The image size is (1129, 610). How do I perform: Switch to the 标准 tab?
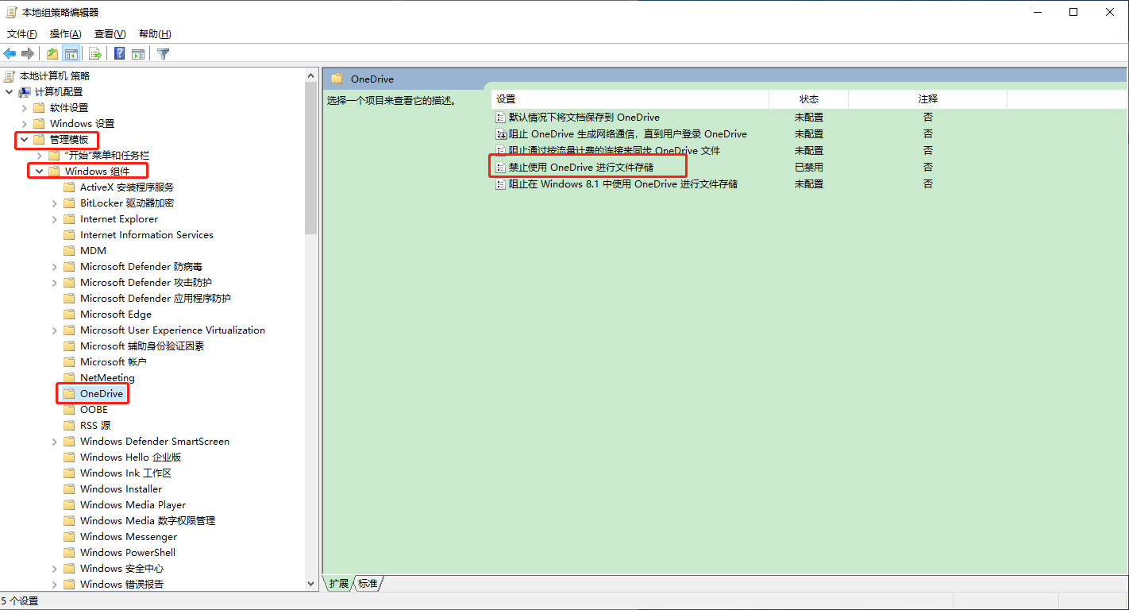[368, 583]
